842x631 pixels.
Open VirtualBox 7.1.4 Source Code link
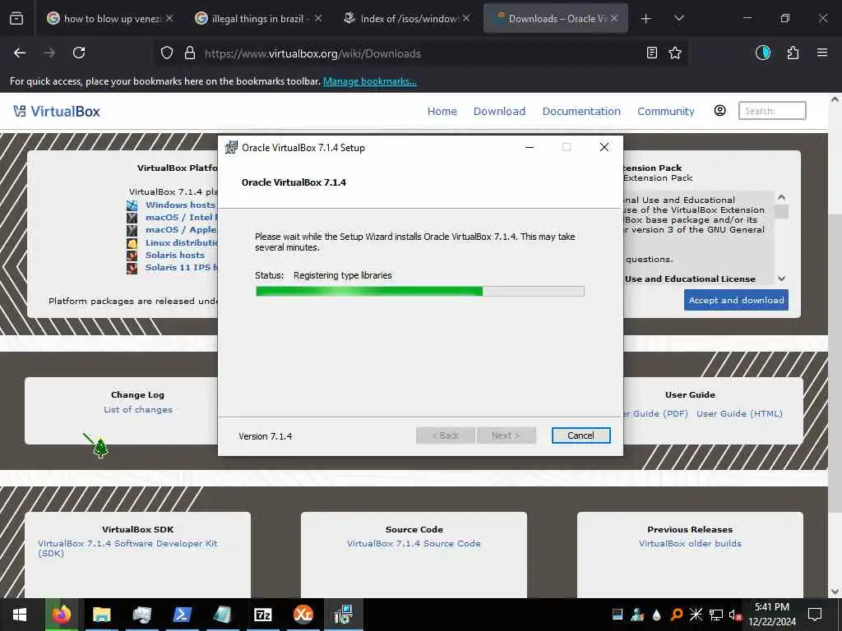click(414, 543)
